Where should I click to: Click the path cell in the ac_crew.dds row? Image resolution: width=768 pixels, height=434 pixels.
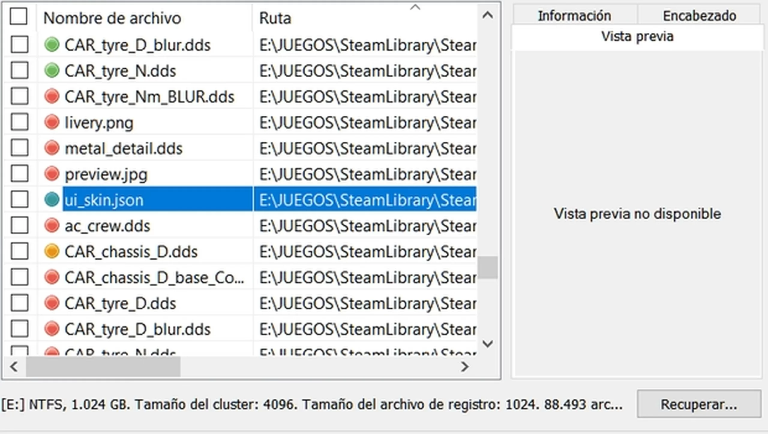click(x=365, y=225)
